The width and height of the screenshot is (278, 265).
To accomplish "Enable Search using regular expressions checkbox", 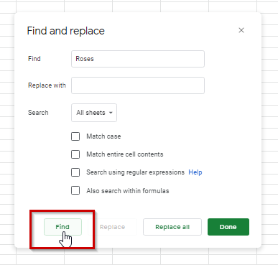I will click(x=75, y=172).
